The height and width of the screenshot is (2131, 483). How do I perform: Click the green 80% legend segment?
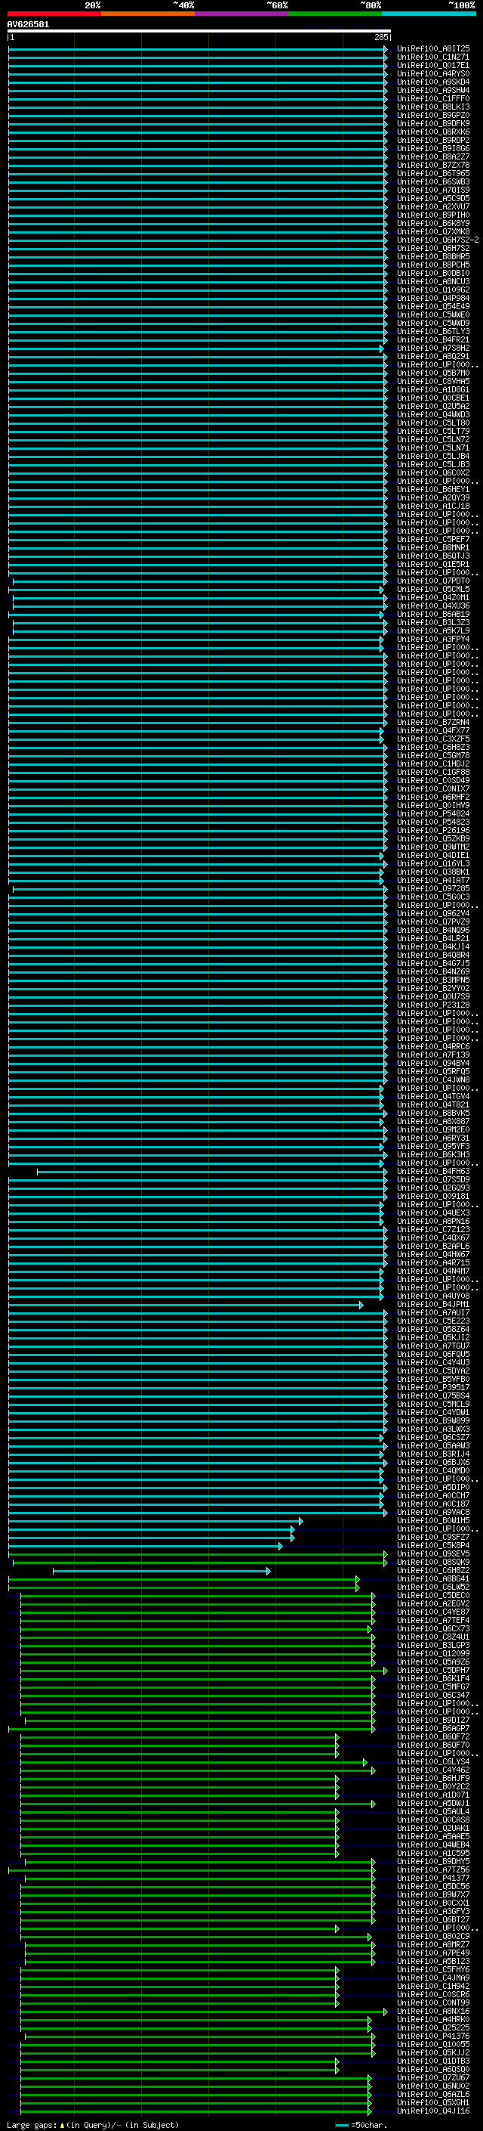click(x=335, y=14)
